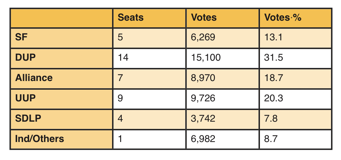Select the UUP row label
The height and width of the screenshot is (160, 341).
pos(25,98)
